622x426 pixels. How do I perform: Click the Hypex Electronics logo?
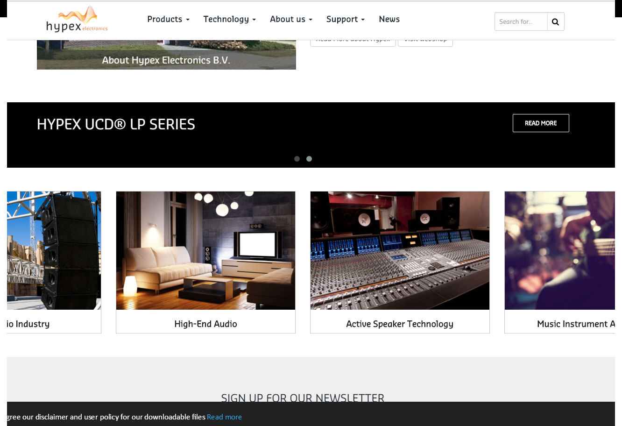(77, 19)
